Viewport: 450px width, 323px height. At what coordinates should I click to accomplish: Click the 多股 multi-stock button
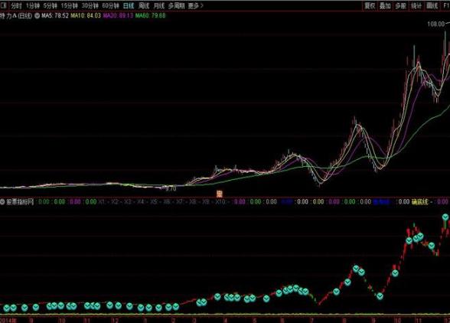point(401,5)
